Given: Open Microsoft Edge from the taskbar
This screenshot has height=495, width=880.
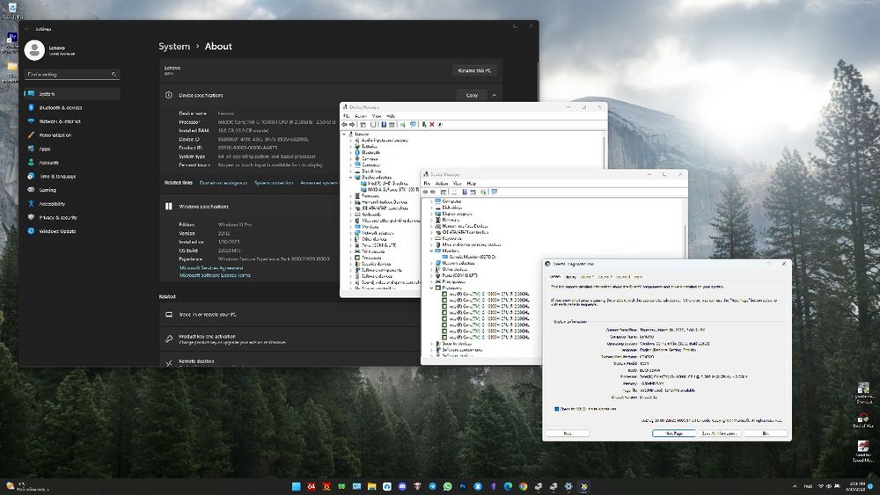Looking at the screenshot, I should [x=508, y=486].
